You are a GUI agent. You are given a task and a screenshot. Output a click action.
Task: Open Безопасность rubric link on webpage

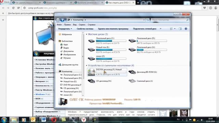coord(42,86)
